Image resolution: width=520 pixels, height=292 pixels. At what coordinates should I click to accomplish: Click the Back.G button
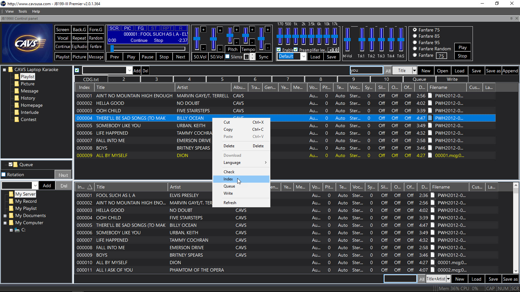(79, 30)
